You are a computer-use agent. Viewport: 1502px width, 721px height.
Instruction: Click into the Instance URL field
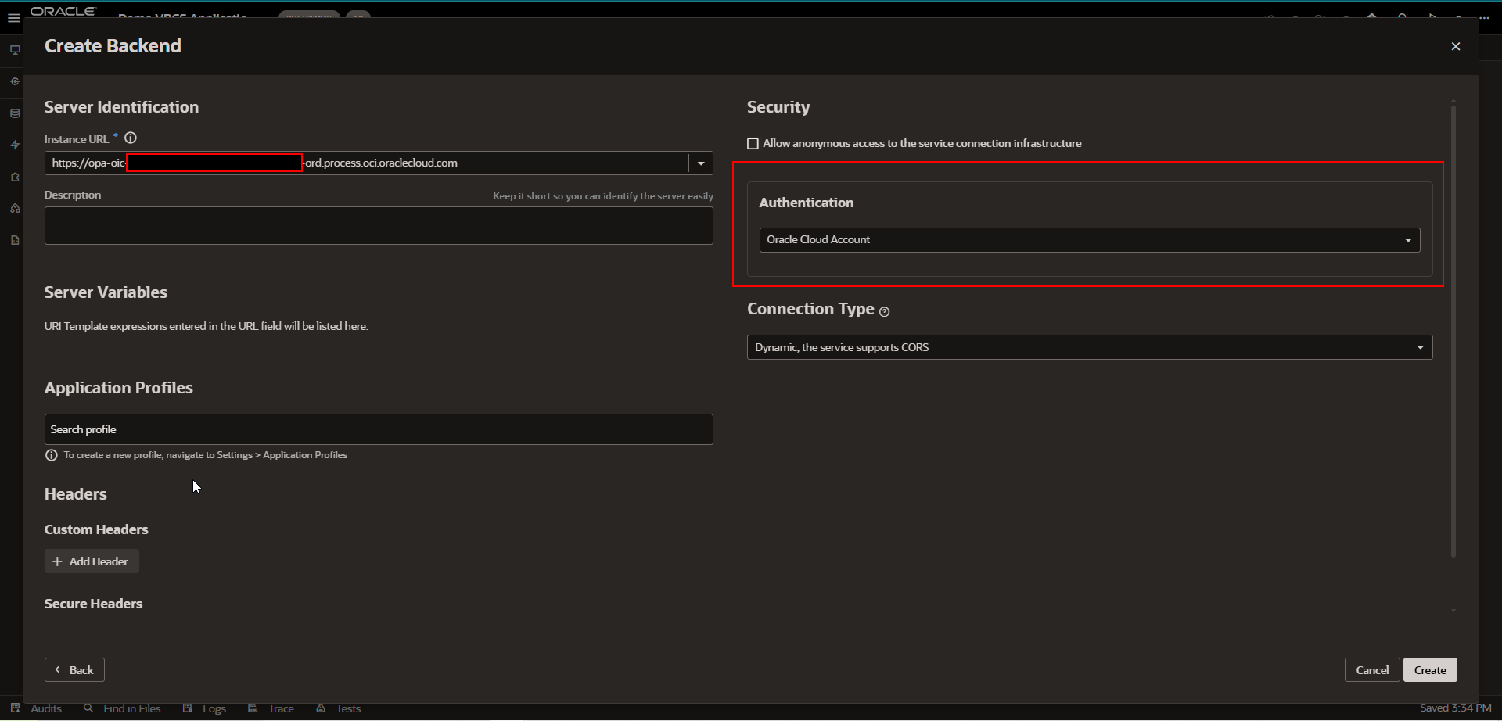(366, 163)
